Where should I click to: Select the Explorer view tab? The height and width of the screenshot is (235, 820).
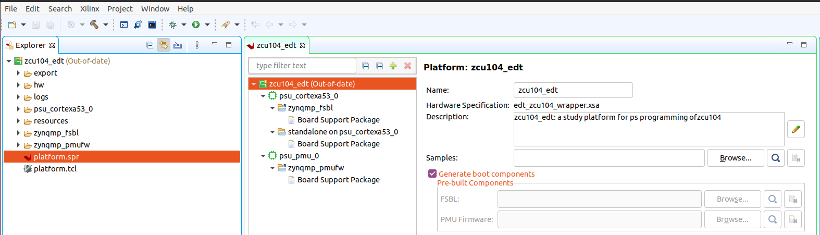[x=30, y=45]
